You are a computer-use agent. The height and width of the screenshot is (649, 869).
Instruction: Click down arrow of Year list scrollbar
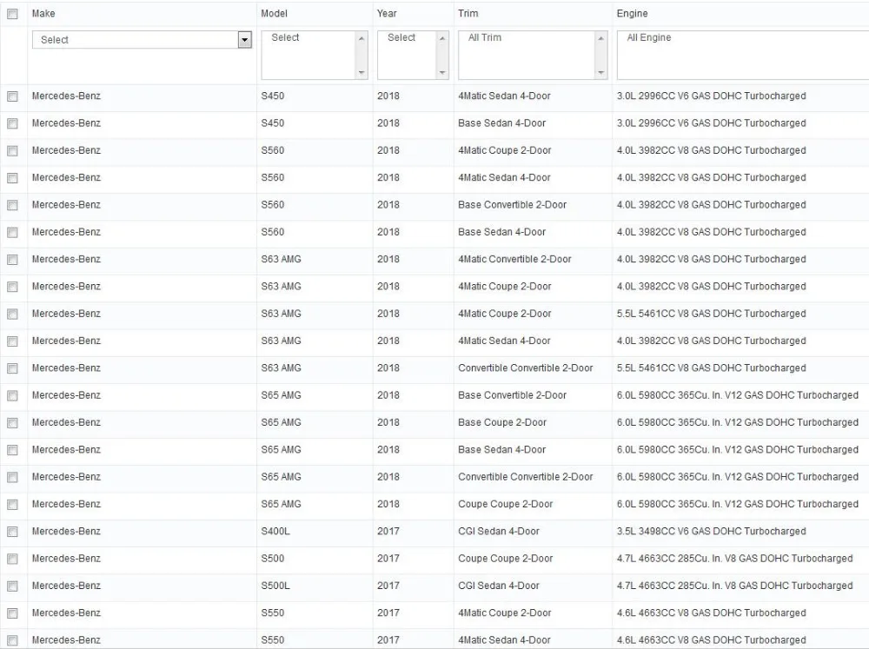pos(442,73)
